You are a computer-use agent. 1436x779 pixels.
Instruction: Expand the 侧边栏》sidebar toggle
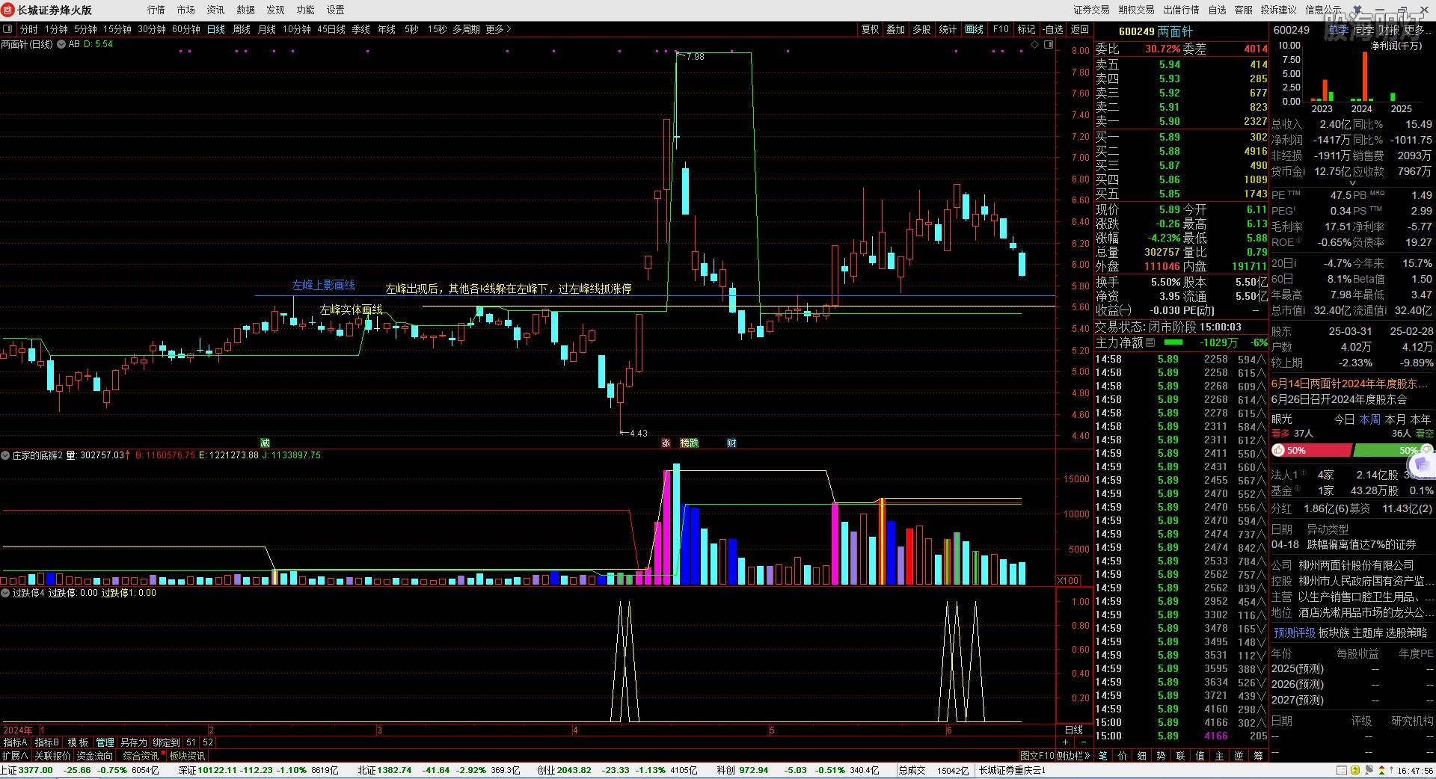tap(1073, 756)
